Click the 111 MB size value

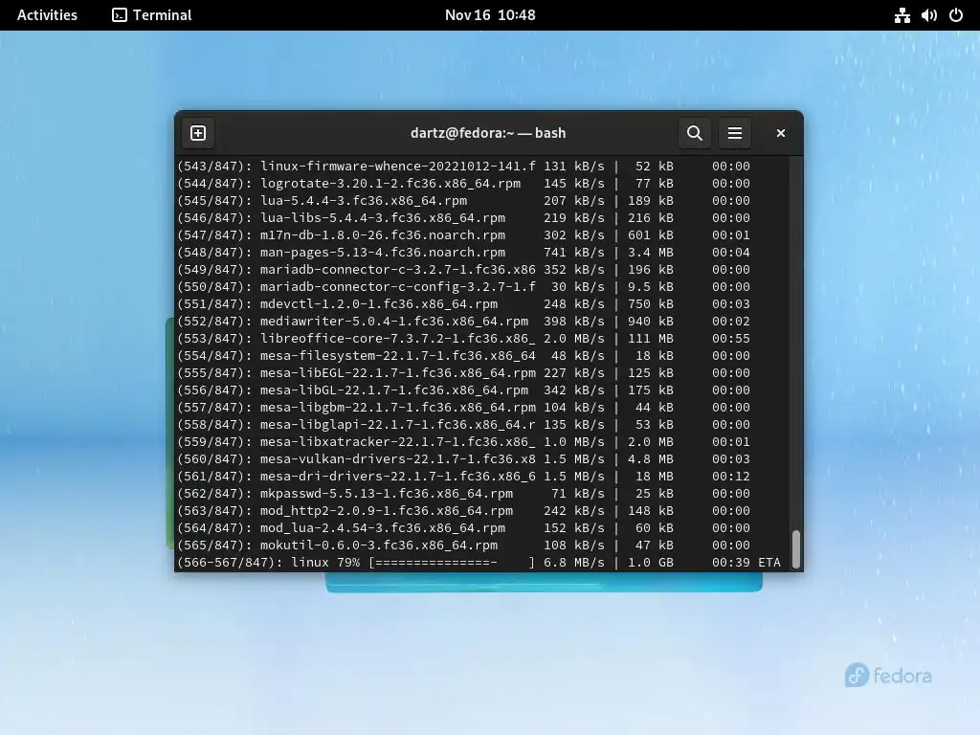(651, 338)
